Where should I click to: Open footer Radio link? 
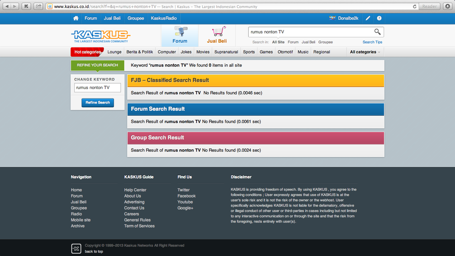(76, 214)
